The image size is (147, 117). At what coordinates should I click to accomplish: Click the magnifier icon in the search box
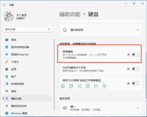[x=49, y=29]
